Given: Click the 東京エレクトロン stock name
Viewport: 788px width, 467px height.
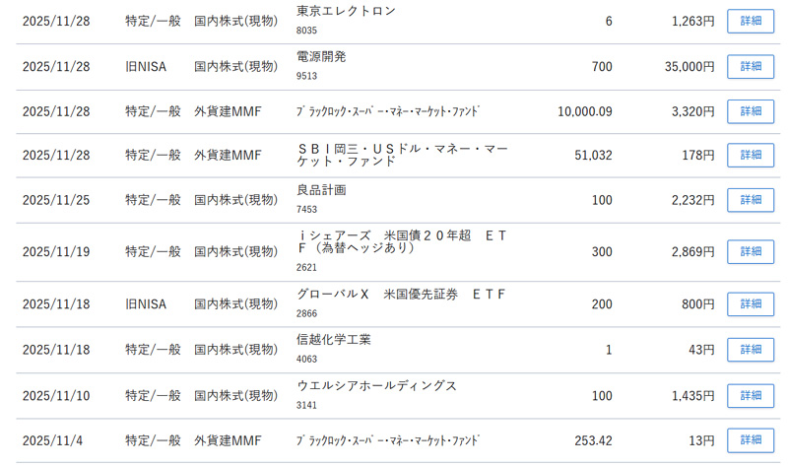Looking at the screenshot, I should tap(346, 11).
